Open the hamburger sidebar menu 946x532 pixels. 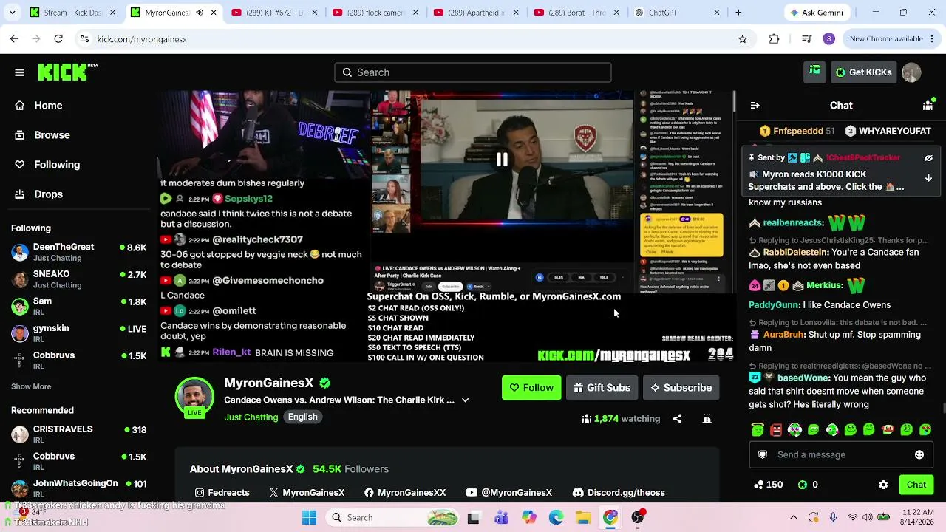[x=20, y=72]
